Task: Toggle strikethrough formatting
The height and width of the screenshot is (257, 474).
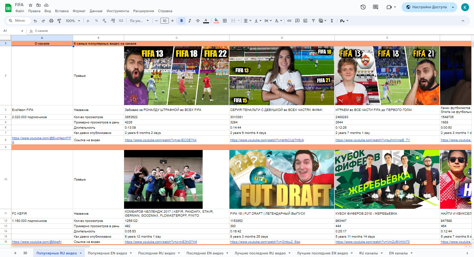Action: pos(198,21)
